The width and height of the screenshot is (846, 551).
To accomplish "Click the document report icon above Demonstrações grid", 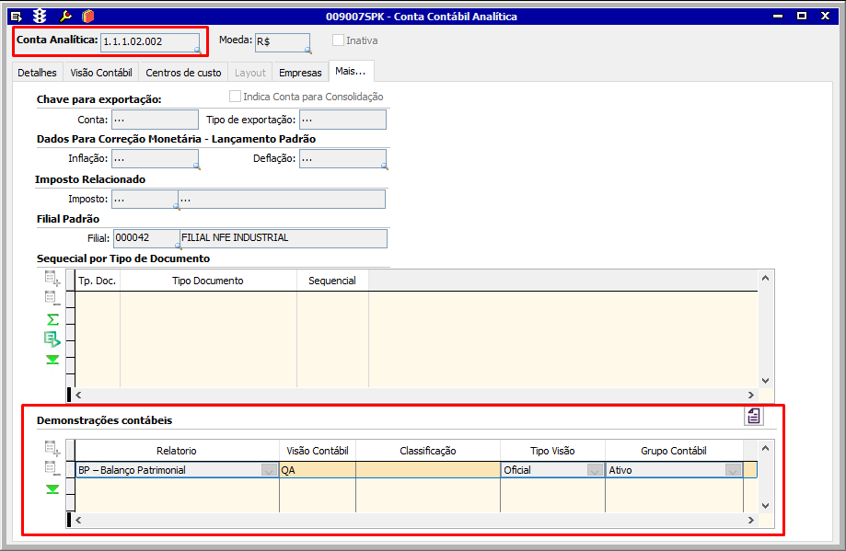I will pos(754,416).
